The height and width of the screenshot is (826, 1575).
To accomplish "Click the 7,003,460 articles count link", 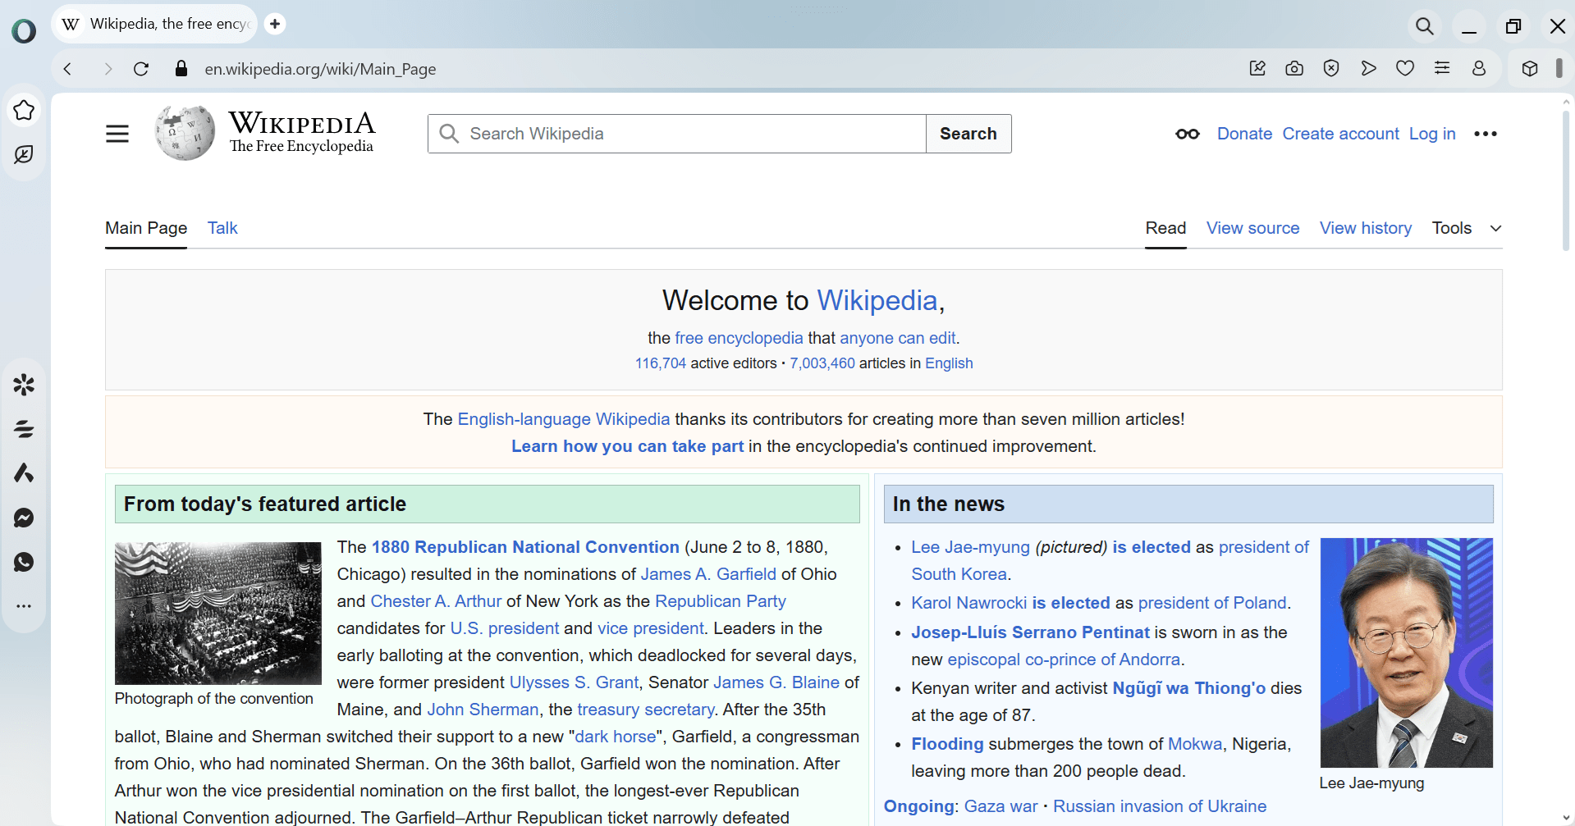I will click(822, 363).
